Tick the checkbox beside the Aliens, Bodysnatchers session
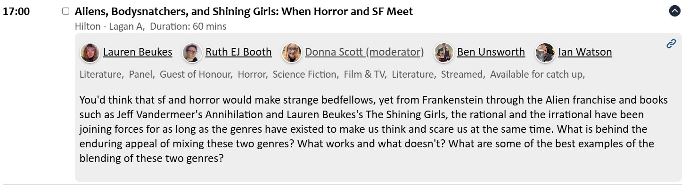Viewport: 689px width, 193px height. pos(66,11)
